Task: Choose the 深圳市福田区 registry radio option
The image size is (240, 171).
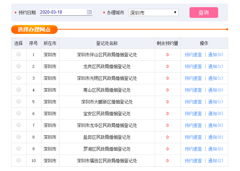Action: pos(19,160)
